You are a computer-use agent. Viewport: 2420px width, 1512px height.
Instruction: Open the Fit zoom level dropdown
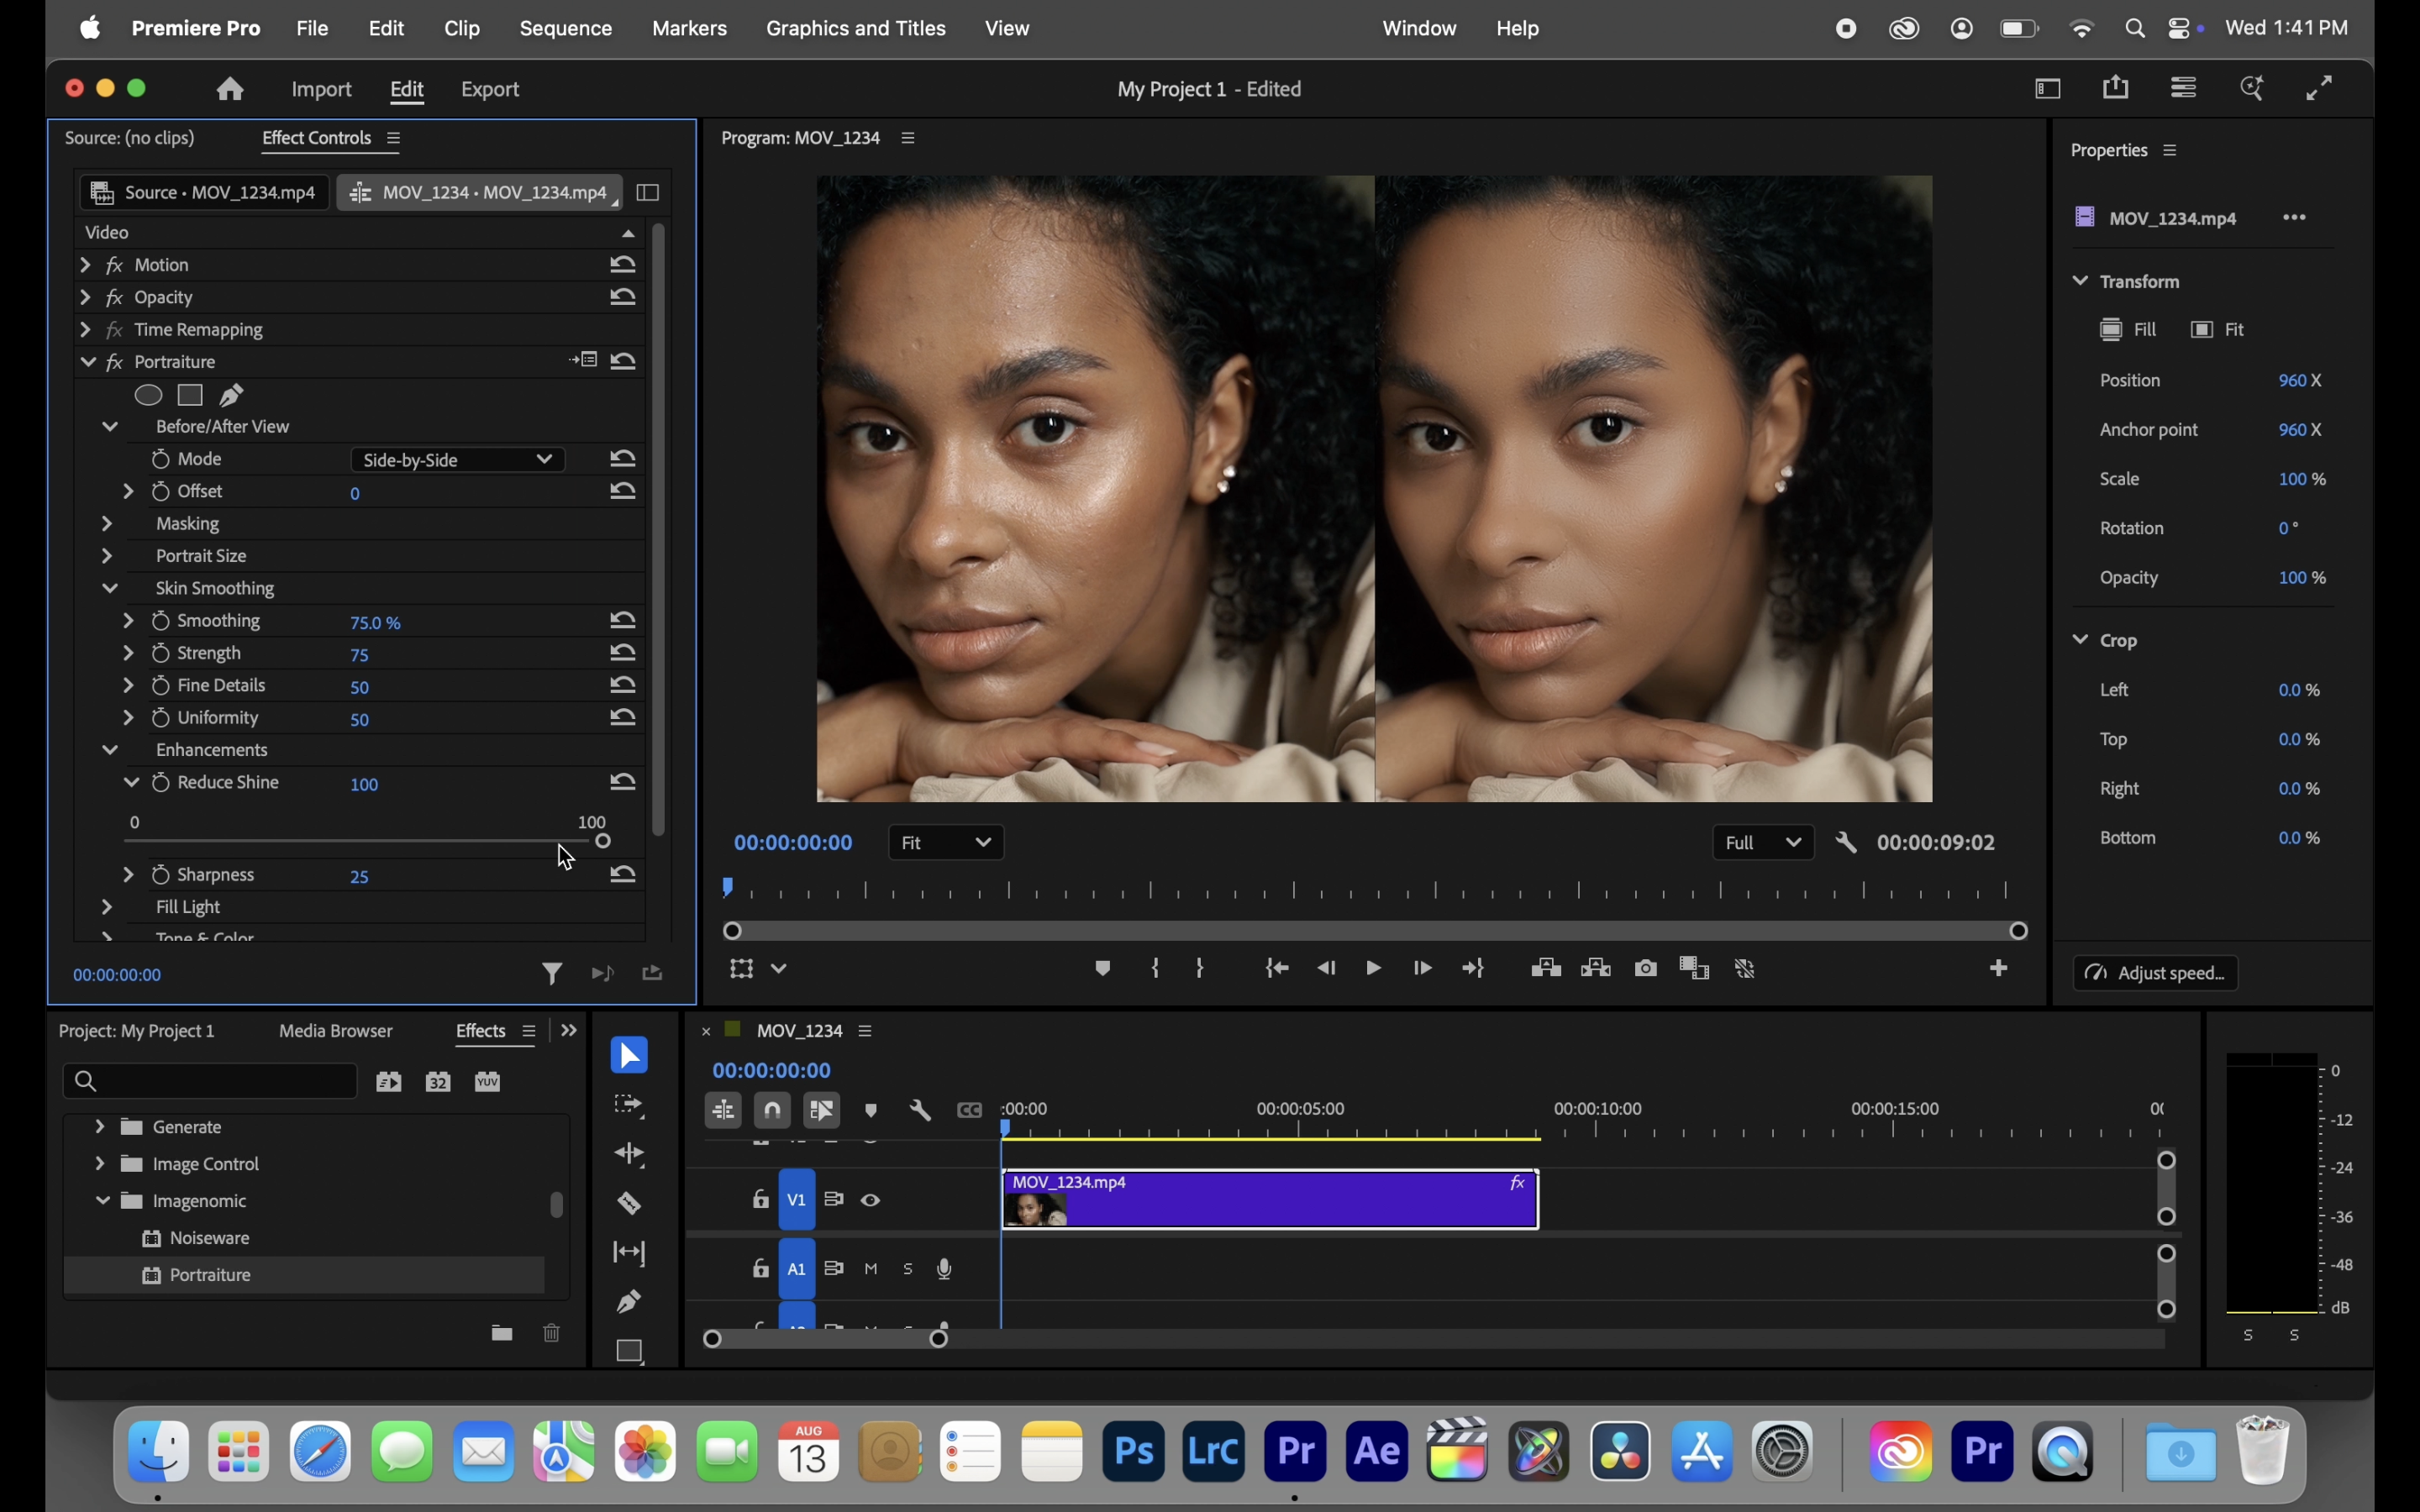[945, 843]
